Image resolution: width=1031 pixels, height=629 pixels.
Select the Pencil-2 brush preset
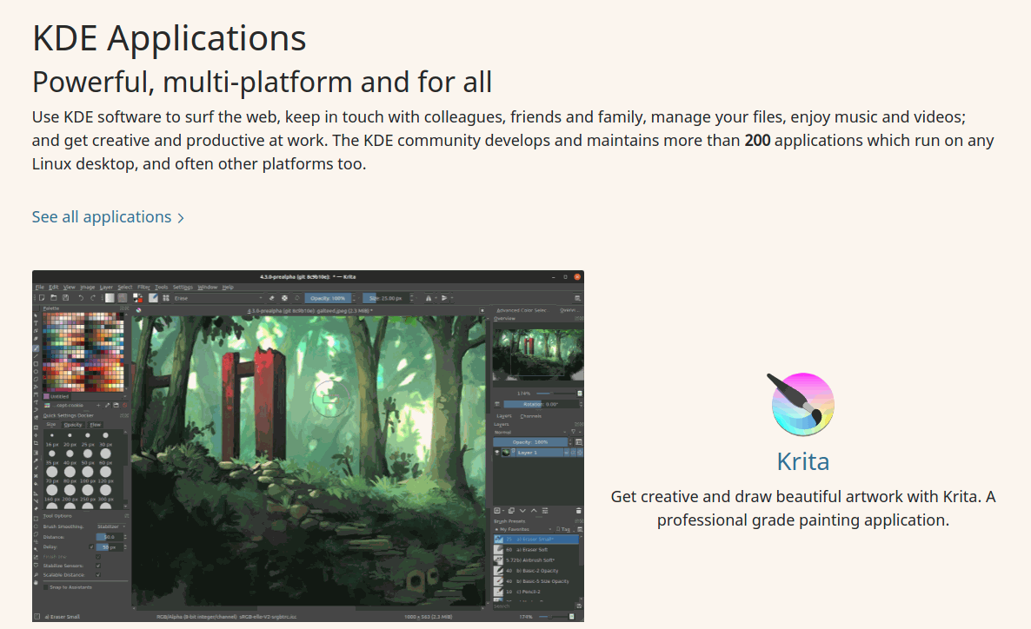(x=536, y=592)
